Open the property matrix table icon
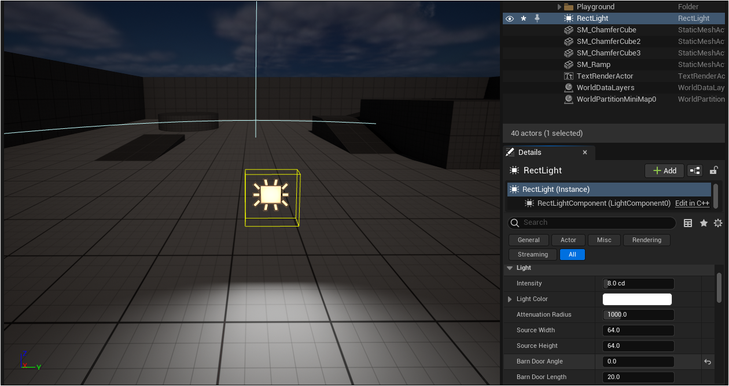729x386 pixels. coord(688,223)
